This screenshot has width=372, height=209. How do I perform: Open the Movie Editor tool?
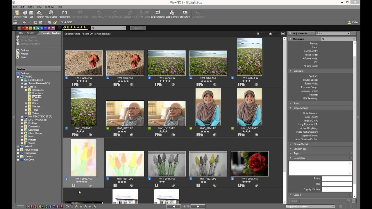pyautogui.click(x=51, y=14)
